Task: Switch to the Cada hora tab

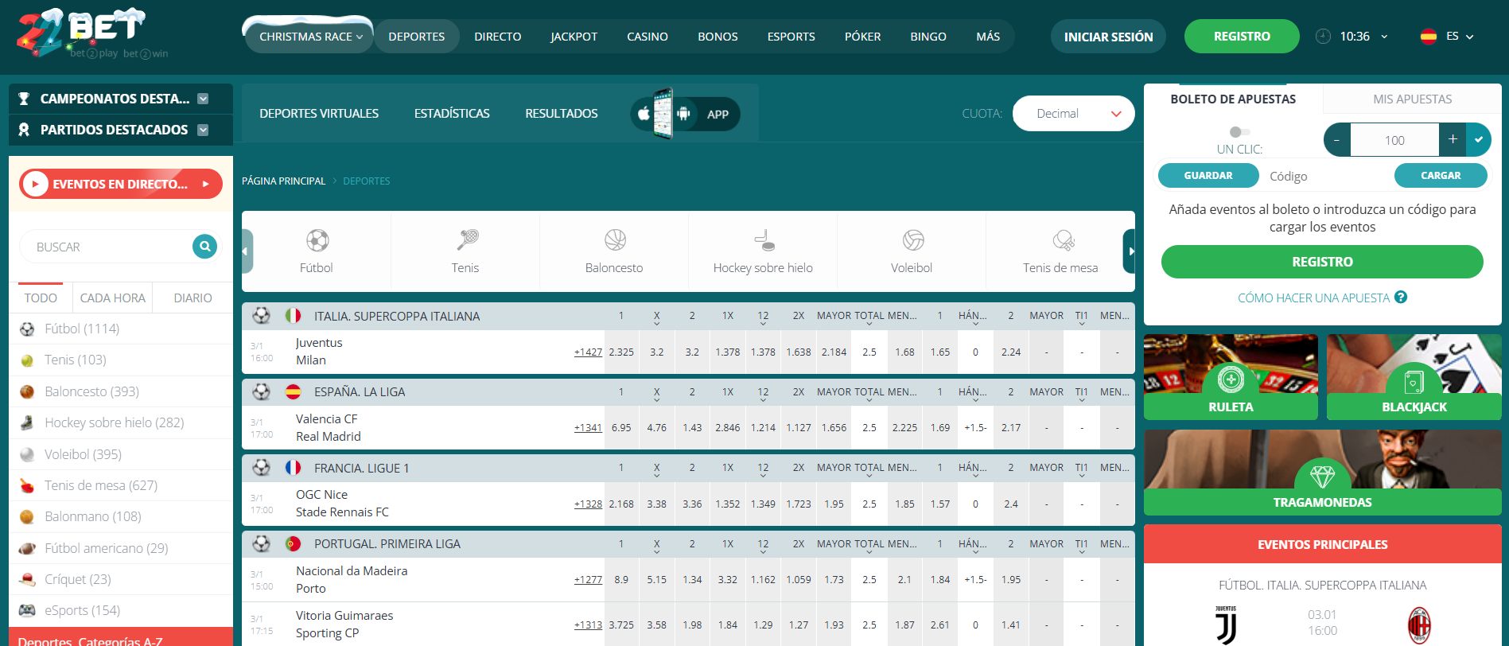Action: click(113, 298)
